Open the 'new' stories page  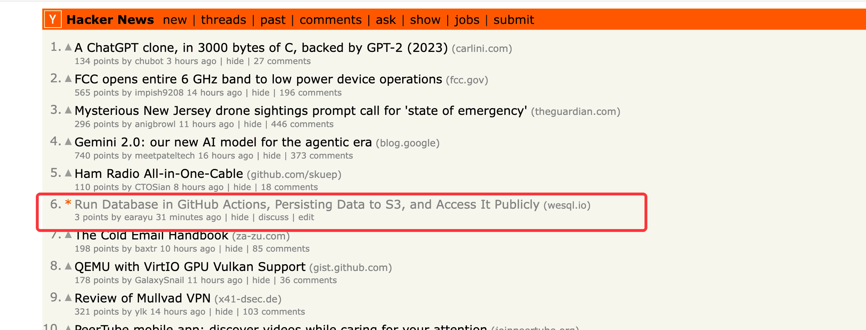175,20
